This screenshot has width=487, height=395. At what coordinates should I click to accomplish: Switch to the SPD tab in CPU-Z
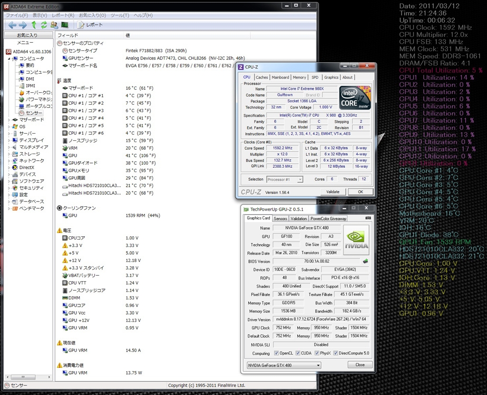[x=315, y=77]
